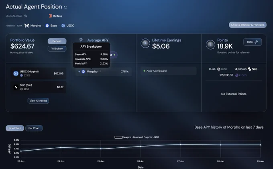
Task: Click the 27.81% Morpho APY value
Action: click(125, 72)
